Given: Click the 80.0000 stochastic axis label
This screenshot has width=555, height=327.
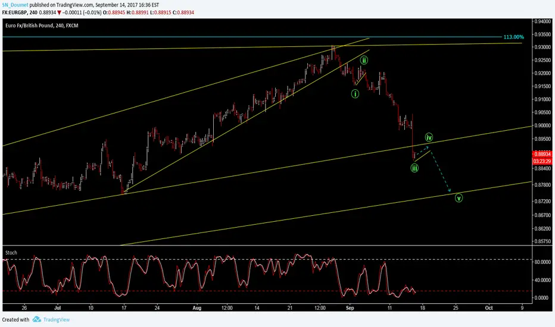Looking at the screenshot, I should pyautogui.click(x=541, y=262).
